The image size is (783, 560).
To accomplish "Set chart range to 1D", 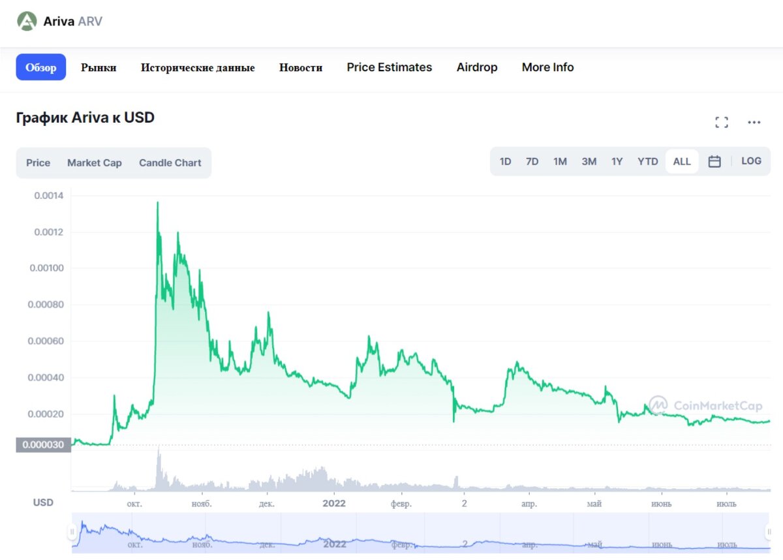I will click(x=505, y=161).
